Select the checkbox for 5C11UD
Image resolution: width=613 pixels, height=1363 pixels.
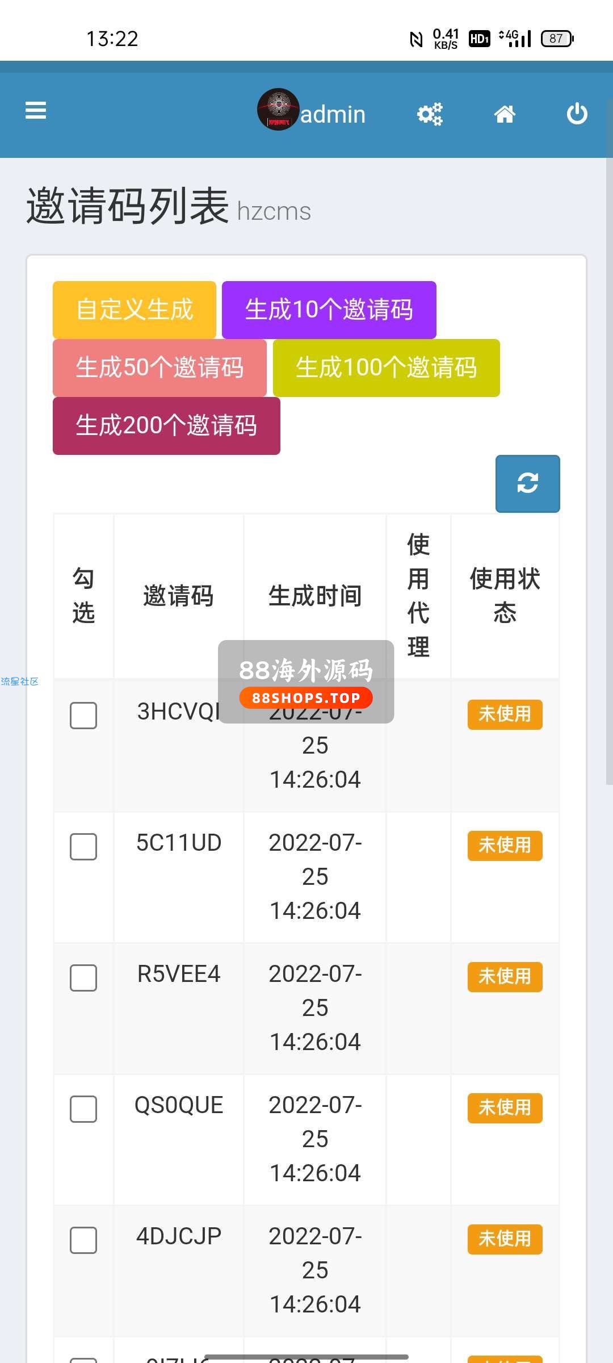click(83, 847)
